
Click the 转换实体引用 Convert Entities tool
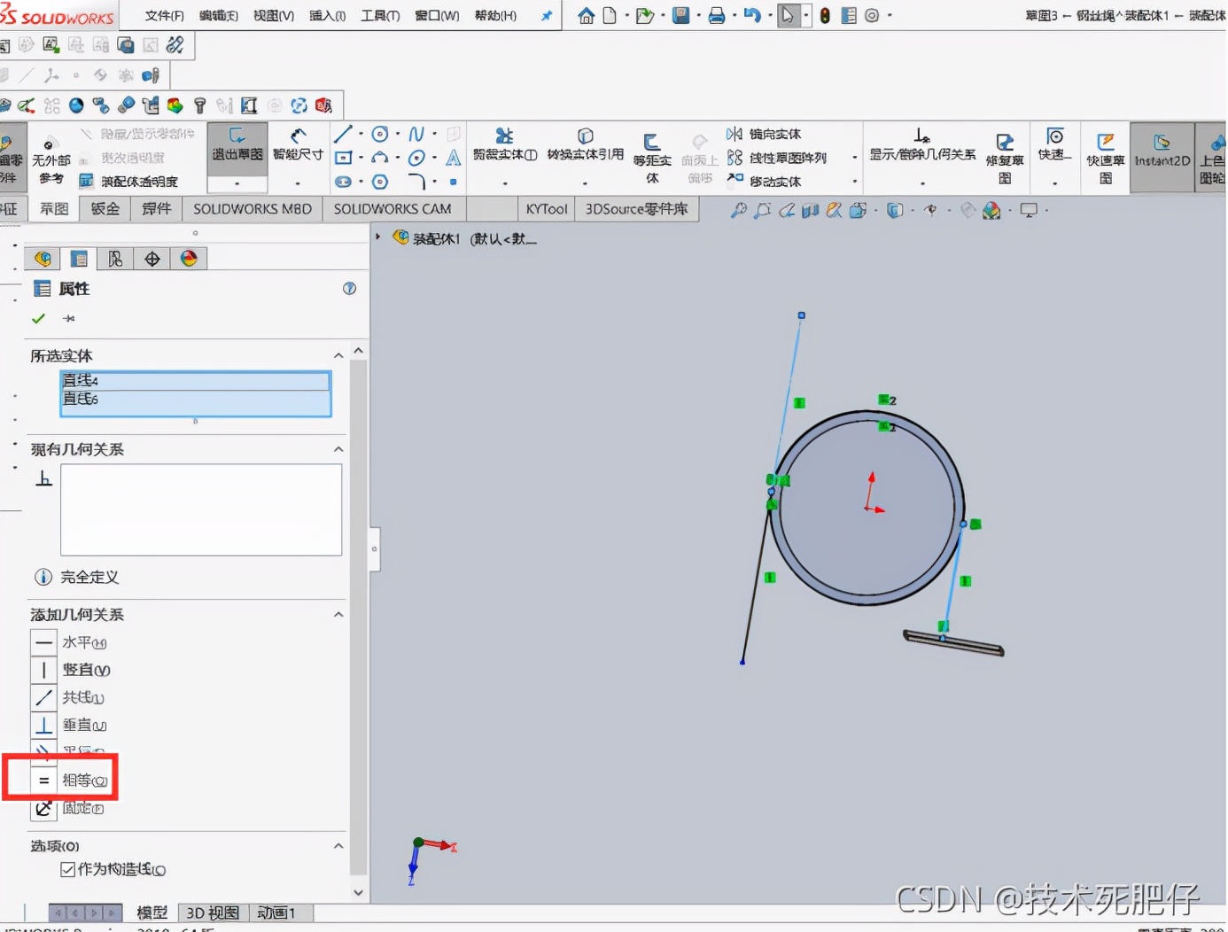click(x=585, y=149)
